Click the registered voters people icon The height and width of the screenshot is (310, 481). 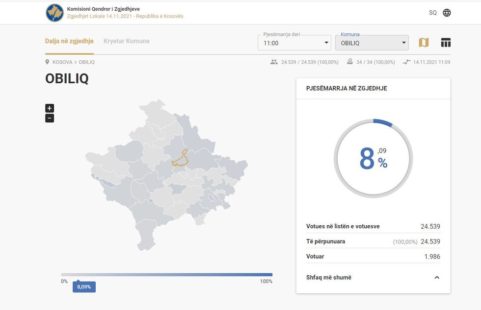274,62
